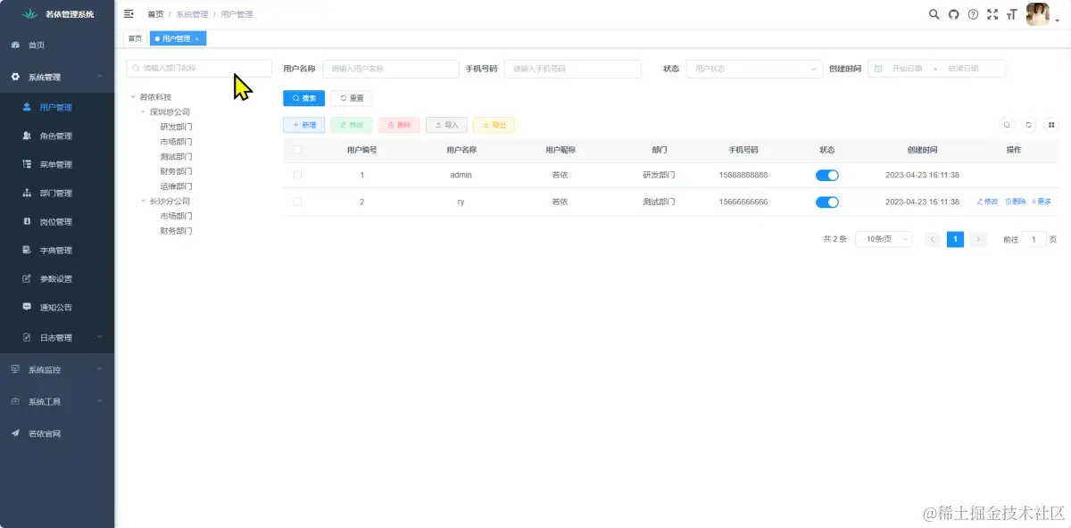Toggle status switch for ry user
Image resolution: width=1071 pixels, height=528 pixels.
[827, 202]
